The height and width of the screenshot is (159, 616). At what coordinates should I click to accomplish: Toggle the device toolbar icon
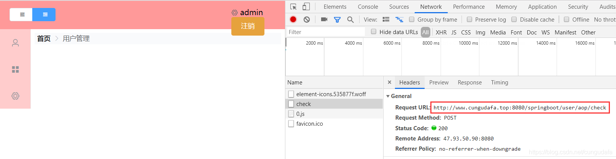(306, 7)
